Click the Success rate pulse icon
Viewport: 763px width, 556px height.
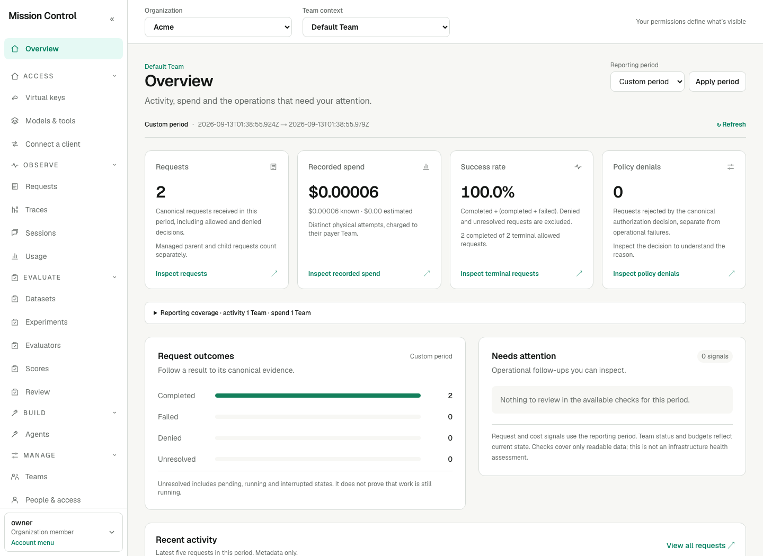[x=578, y=167]
